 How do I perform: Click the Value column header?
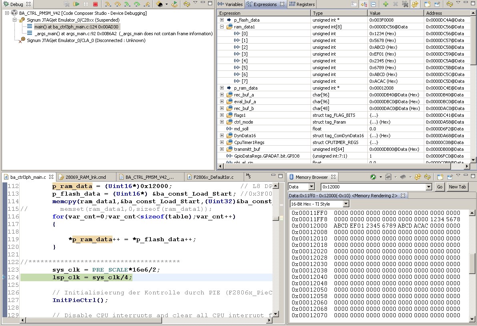click(x=395, y=13)
